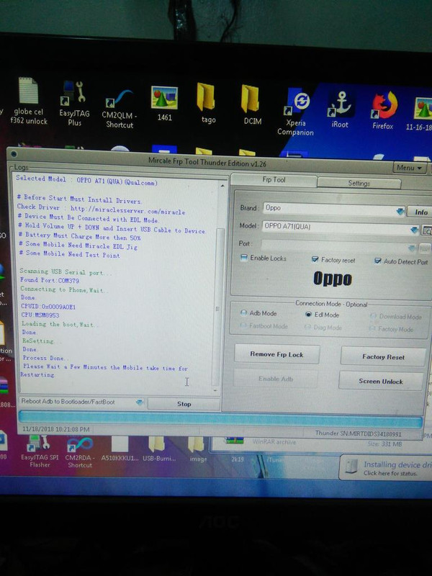Open the Model dropdown showing OPPO A71(QUA)
Viewport: 432px width, 576px height.
click(x=341, y=228)
